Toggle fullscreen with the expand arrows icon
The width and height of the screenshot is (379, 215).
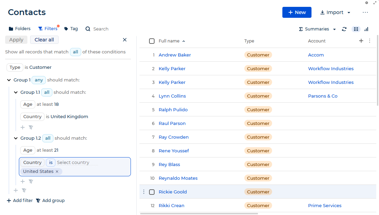[375, 3]
